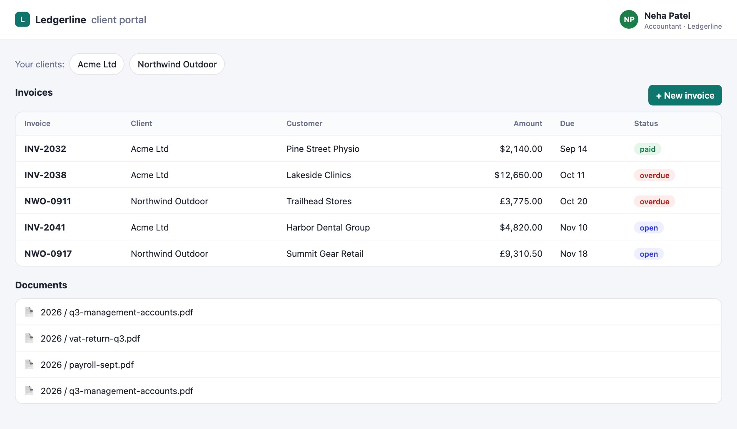This screenshot has width=737, height=429.
Task: Open invoice INV-2038
Action: tap(45, 175)
